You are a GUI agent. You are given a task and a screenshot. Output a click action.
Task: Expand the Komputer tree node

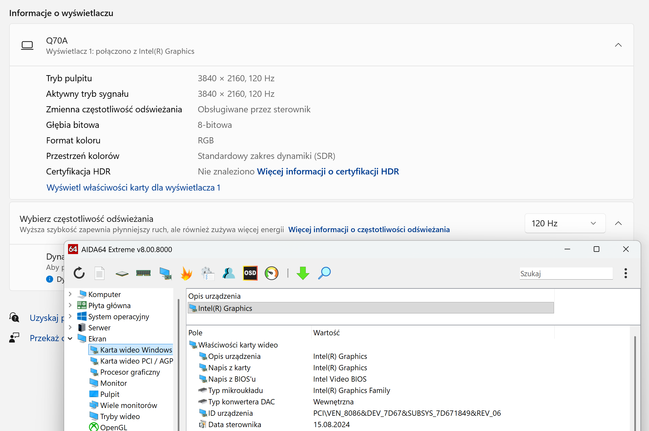coord(70,294)
